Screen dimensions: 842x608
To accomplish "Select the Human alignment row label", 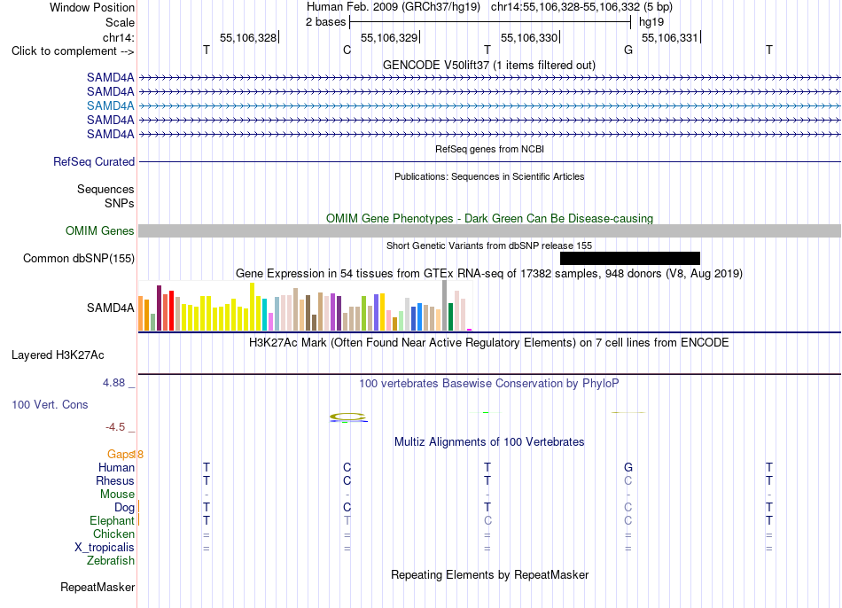I will point(116,467).
